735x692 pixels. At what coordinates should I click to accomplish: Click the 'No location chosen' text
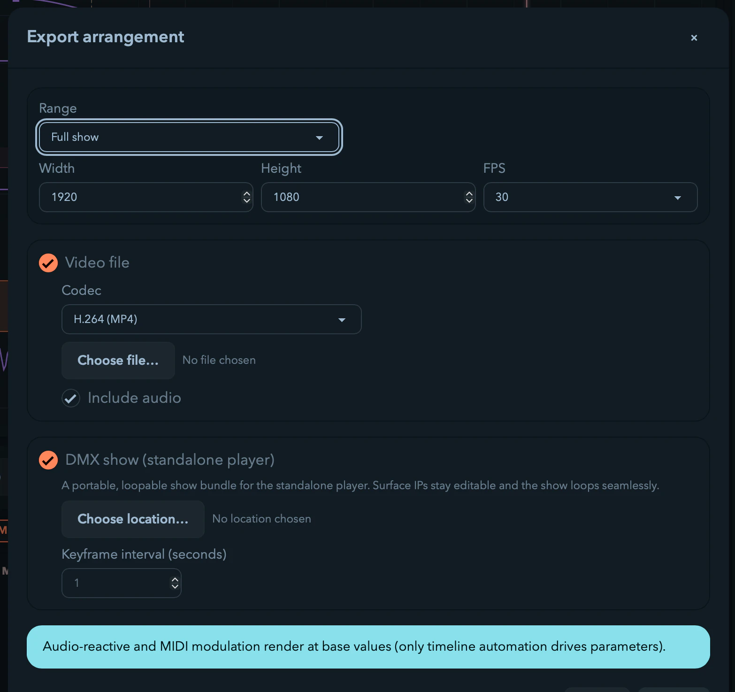pyautogui.click(x=261, y=519)
